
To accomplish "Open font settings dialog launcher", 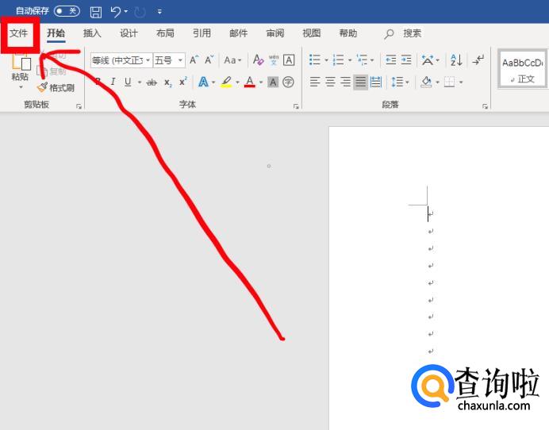I will click(296, 106).
